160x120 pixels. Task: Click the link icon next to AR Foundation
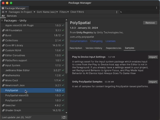tap(3, 30)
